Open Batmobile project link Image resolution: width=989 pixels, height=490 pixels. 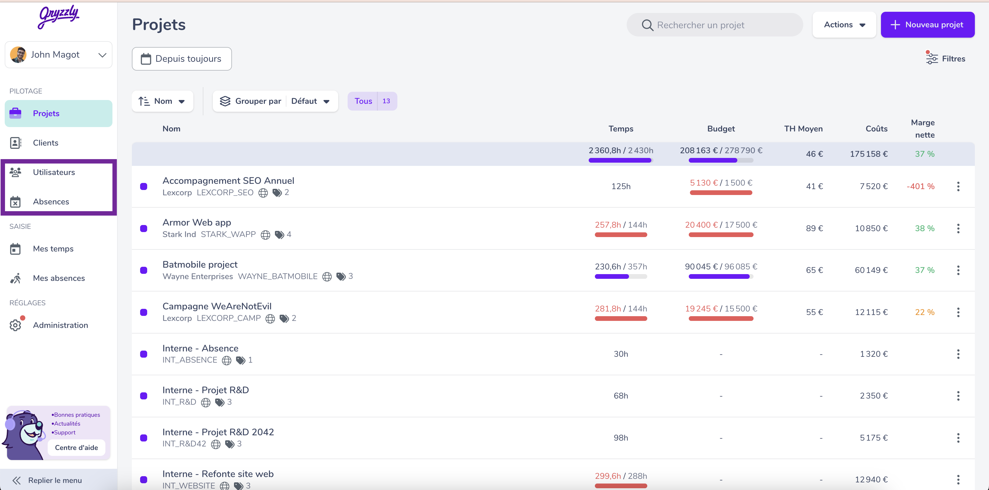click(200, 264)
